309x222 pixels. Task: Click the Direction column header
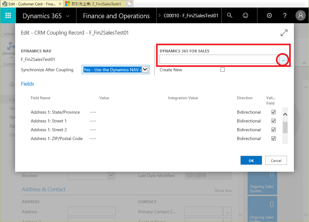pos(244,98)
